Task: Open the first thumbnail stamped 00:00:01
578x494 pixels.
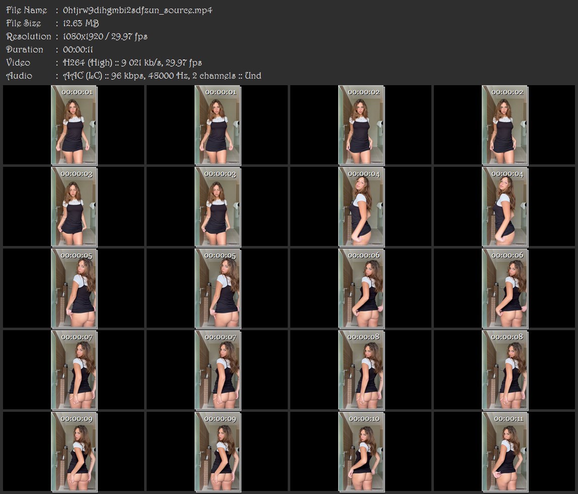Action: [x=74, y=125]
